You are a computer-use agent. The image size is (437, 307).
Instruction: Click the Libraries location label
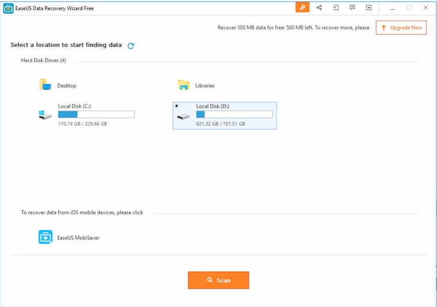205,86
